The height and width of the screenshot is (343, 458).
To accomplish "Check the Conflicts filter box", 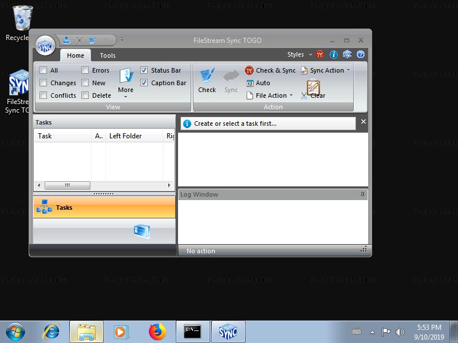I will tap(44, 95).
